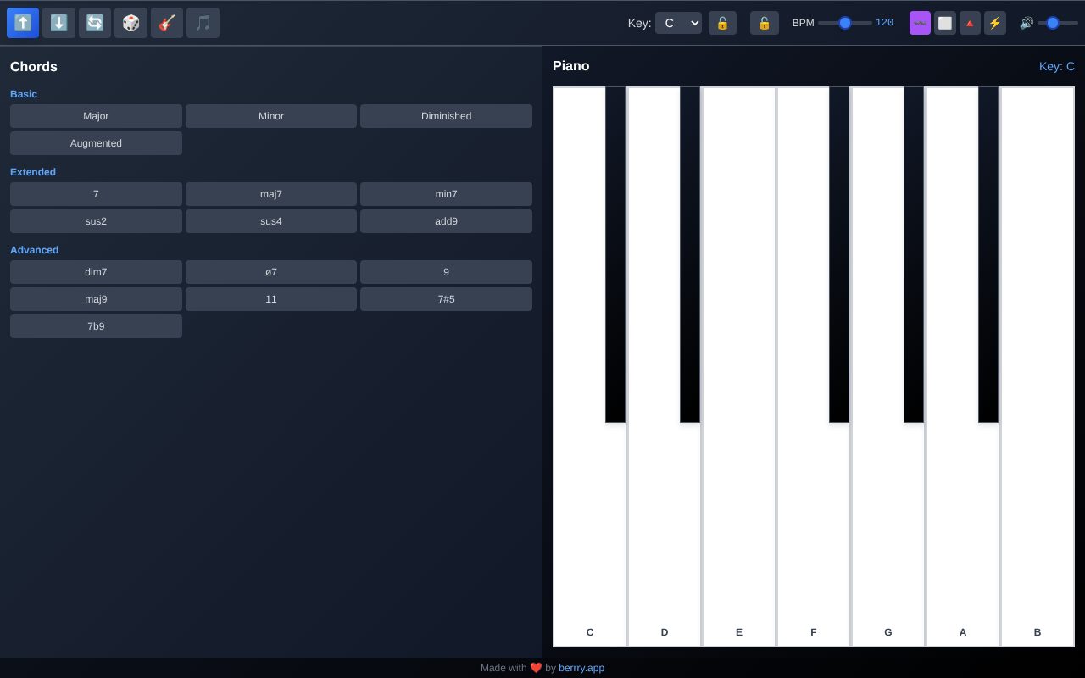1085x678 pixels.
Task: Select the guitar instrument icon
Action: click(x=166, y=23)
